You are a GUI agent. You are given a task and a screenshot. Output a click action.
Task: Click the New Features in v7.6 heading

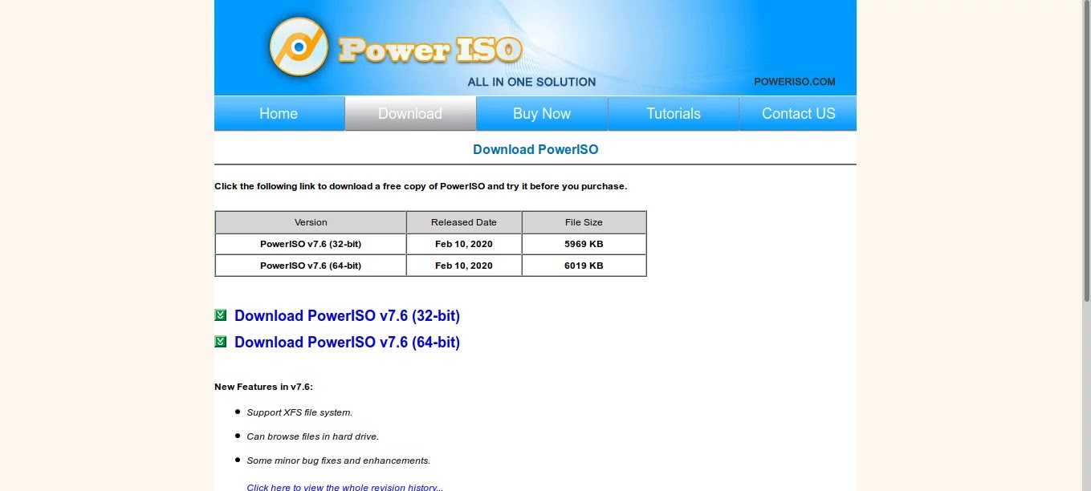[263, 387]
